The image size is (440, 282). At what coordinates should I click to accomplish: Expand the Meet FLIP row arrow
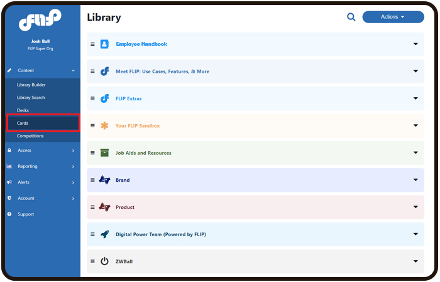415,71
